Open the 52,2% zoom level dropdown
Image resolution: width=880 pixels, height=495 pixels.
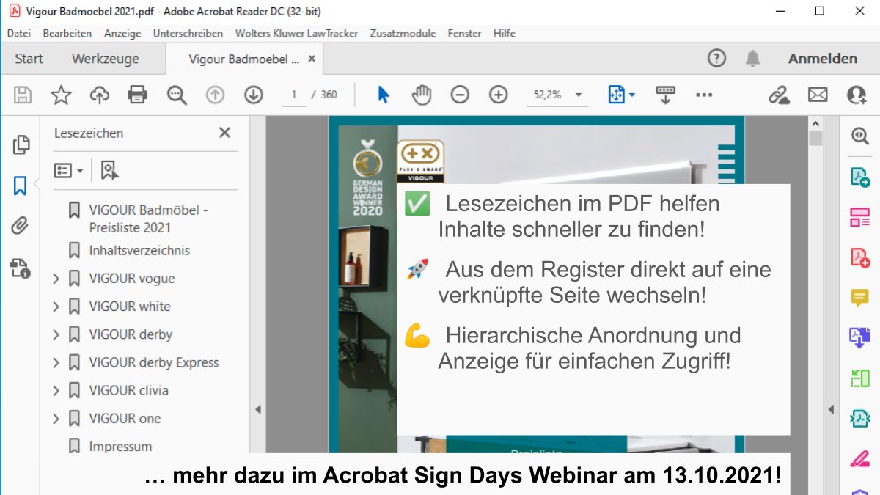click(579, 95)
